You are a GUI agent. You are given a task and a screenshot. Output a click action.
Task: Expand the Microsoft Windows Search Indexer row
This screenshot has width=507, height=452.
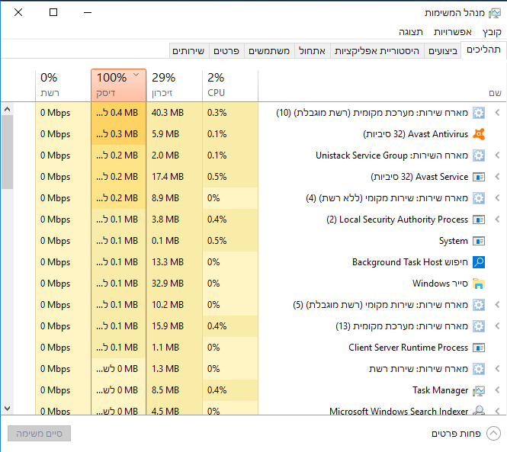[x=498, y=411]
